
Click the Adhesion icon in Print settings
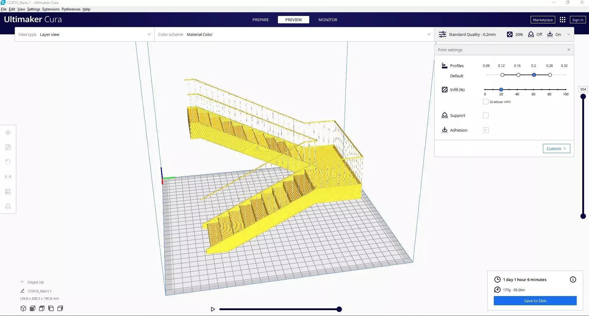pos(444,130)
